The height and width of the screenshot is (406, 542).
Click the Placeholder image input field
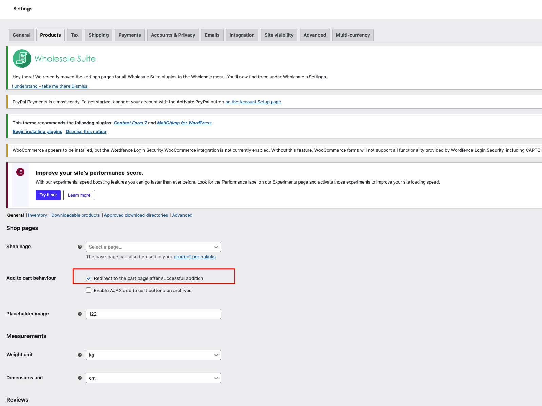153,314
